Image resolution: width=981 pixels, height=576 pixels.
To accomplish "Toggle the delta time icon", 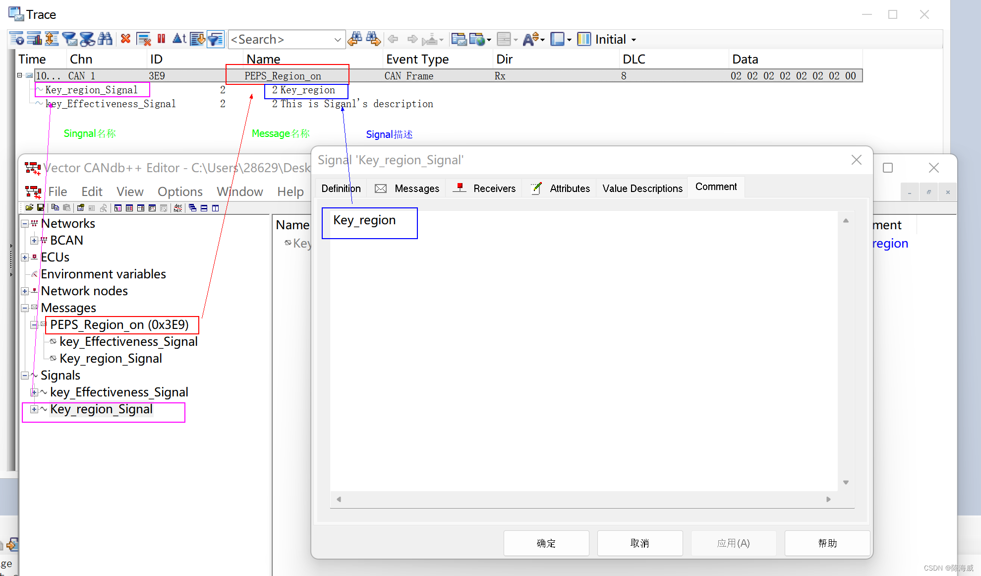I will [179, 39].
